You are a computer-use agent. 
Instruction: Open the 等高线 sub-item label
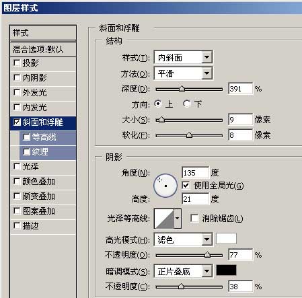44,137
